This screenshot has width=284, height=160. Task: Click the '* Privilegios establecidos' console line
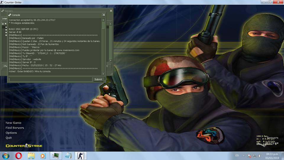pyautogui.click(x=22, y=23)
